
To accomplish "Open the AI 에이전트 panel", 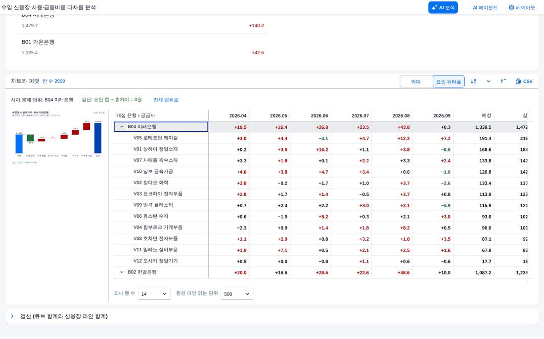I will [485, 7].
